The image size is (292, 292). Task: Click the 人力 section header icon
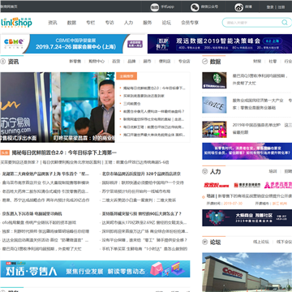[205, 171]
